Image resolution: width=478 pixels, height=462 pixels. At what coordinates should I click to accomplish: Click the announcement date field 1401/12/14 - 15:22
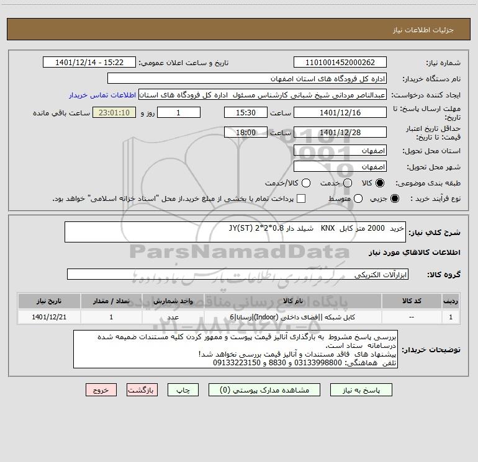(89, 63)
